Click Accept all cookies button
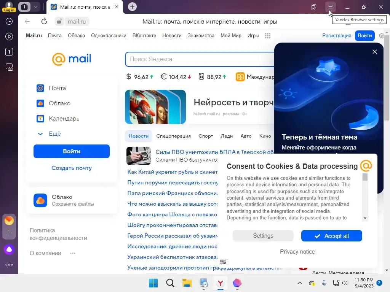Screen dimensions: 390x292 [332, 236]
